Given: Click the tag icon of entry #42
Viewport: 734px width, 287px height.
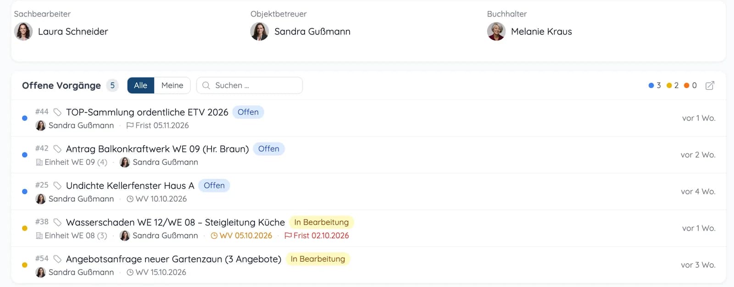Looking at the screenshot, I should (x=57, y=149).
